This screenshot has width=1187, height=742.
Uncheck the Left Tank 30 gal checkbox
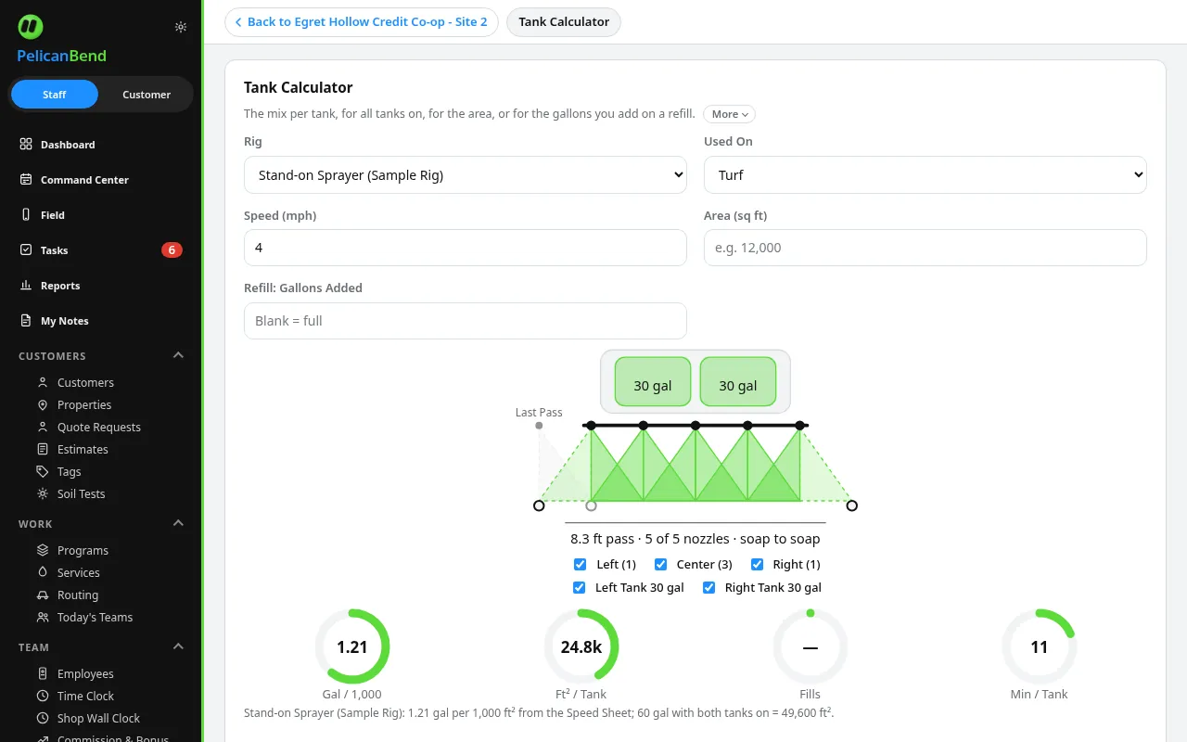pyautogui.click(x=580, y=587)
